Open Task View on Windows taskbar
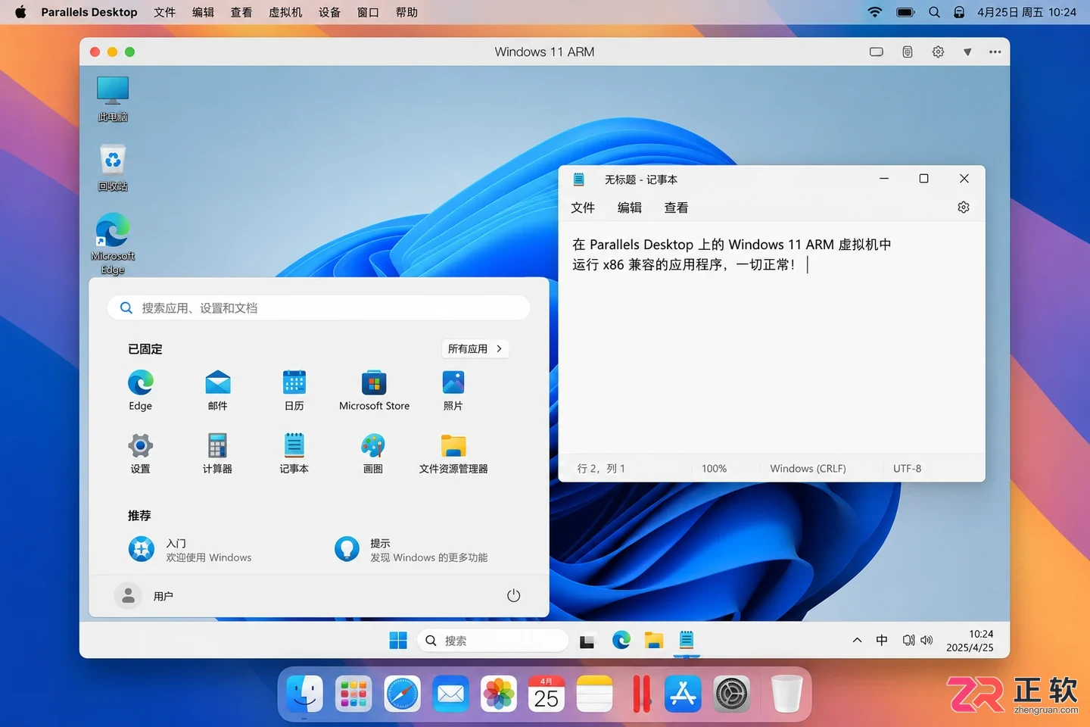Screen dimensions: 1090x727 (587, 641)
